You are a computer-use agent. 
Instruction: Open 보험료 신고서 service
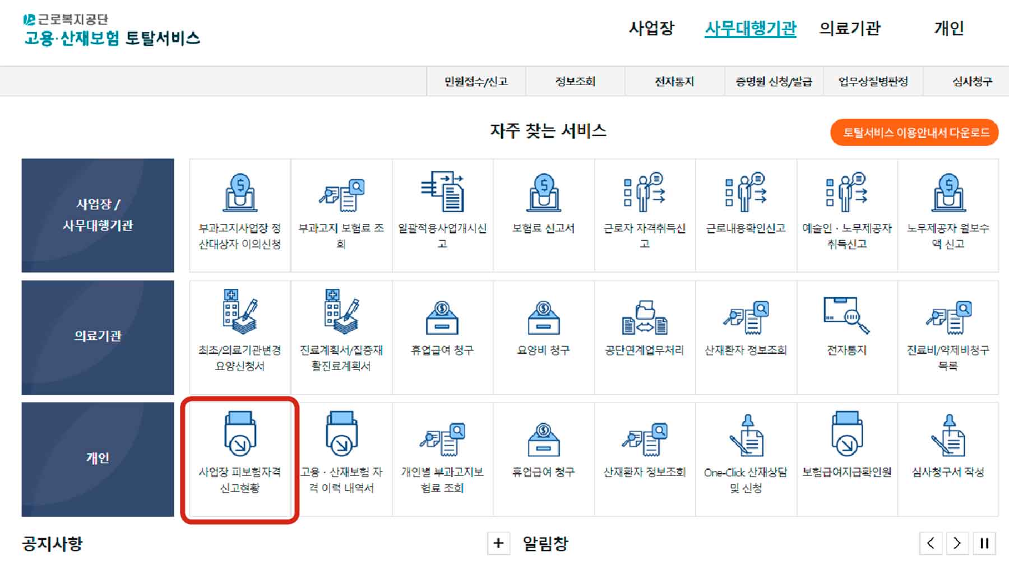544,216
